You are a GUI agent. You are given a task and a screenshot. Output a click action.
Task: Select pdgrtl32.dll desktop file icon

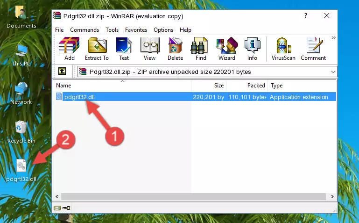[x=21, y=171]
